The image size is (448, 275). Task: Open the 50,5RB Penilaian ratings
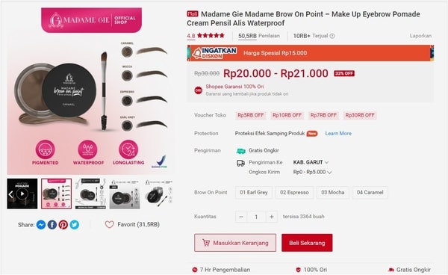point(259,36)
